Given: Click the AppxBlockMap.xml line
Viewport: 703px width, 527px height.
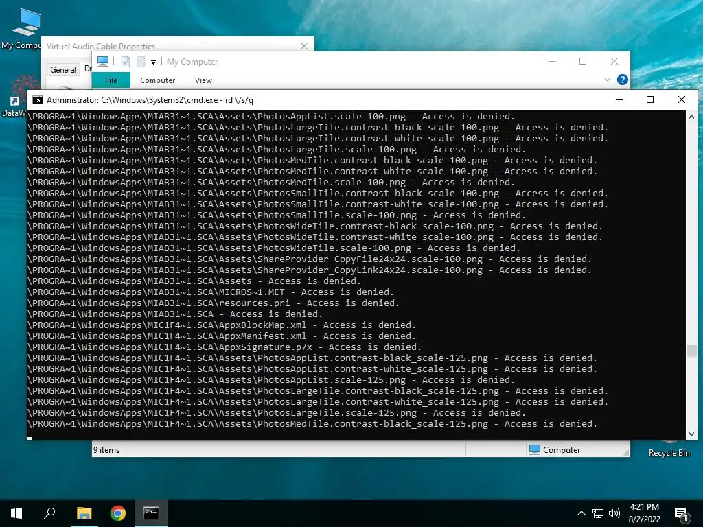Looking at the screenshot, I should point(222,325).
